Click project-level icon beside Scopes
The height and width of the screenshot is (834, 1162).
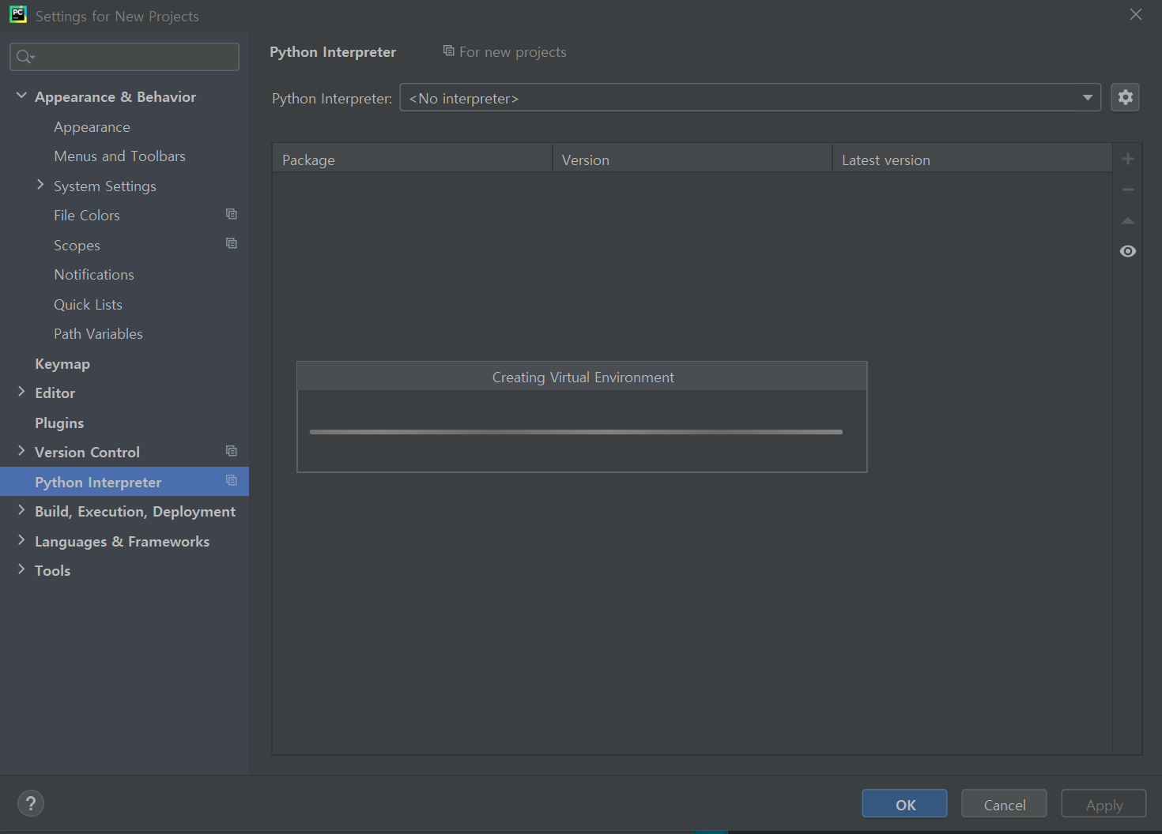(232, 243)
